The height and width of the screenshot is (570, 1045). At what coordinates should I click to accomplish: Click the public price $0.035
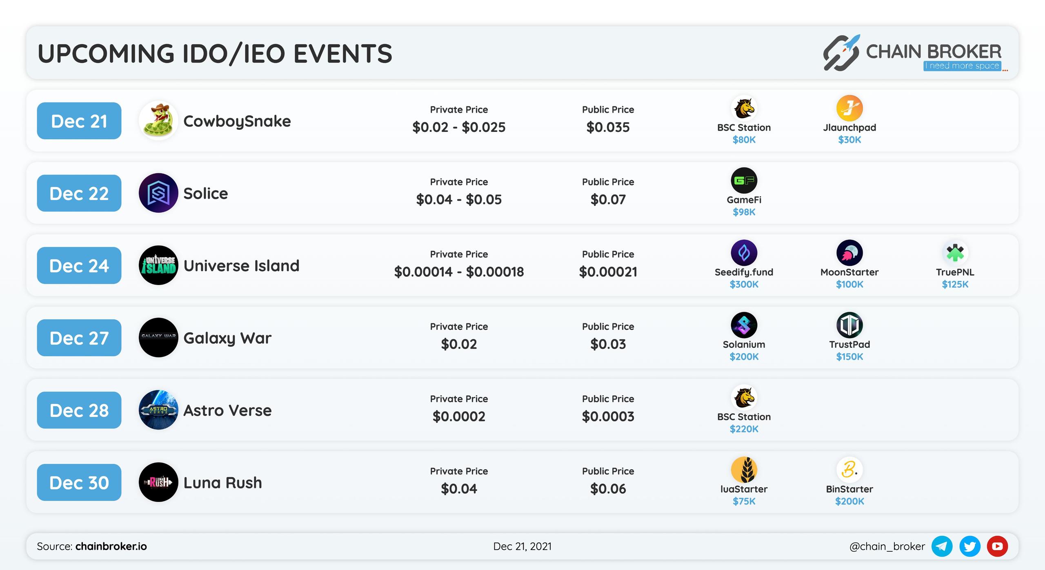click(x=608, y=127)
